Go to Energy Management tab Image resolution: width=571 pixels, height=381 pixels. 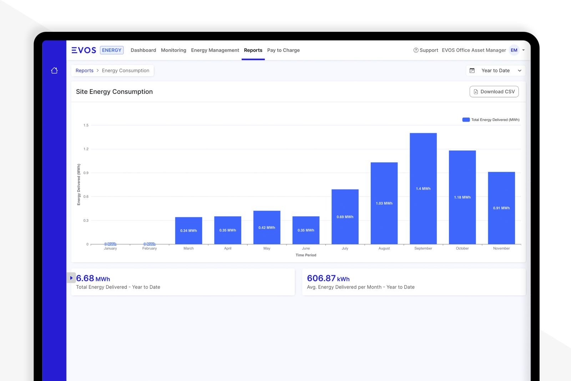(x=215, y=50)
